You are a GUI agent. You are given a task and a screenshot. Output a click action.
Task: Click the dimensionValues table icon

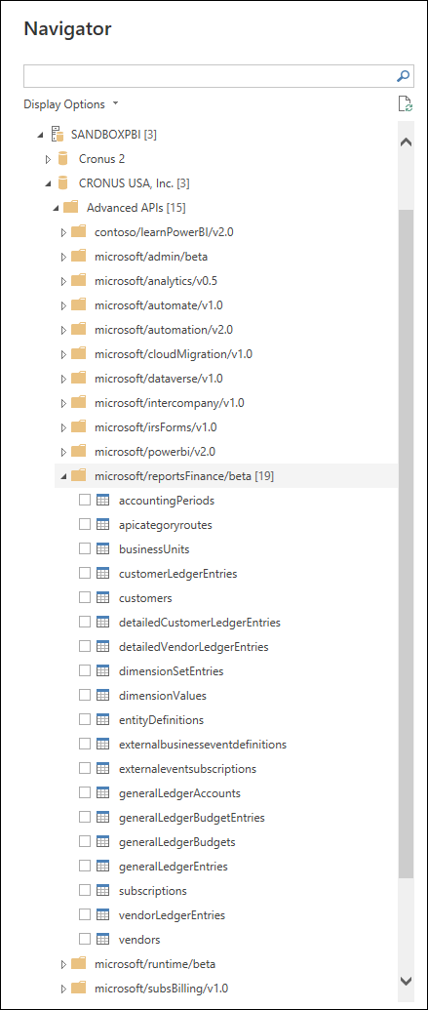pos(103,696)
